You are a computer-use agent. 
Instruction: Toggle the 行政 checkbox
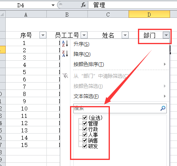point(85,129)
